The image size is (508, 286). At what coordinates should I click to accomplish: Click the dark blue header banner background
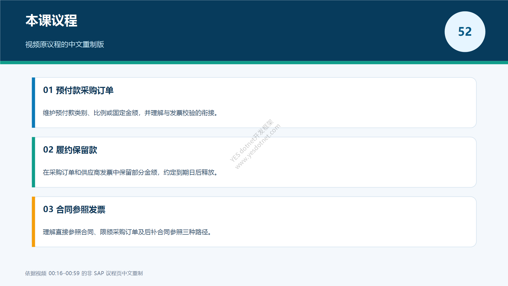pos(254,30)
